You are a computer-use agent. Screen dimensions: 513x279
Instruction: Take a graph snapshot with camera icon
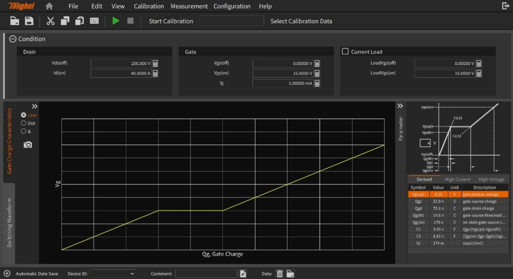coord(28,145)
